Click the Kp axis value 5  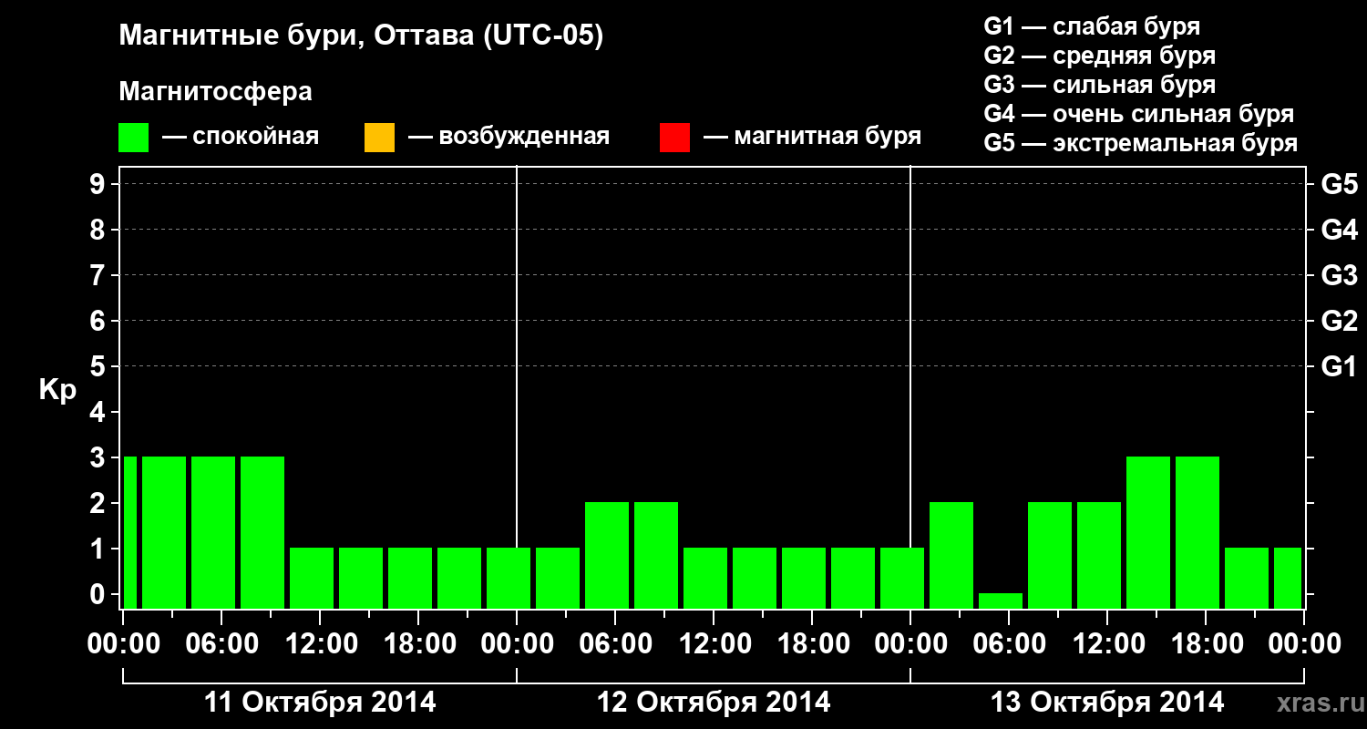99,366
